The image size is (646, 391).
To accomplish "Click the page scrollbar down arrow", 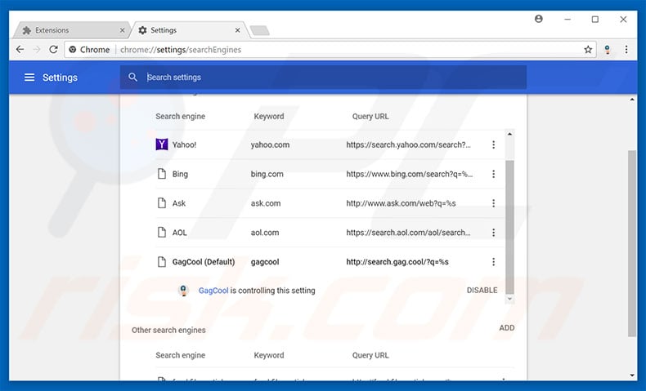I will pos(632,375).
